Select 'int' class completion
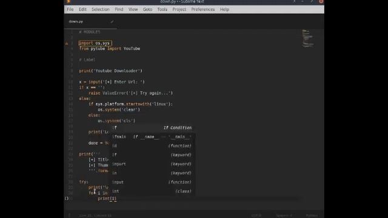388x218 pixels. pyautogui.click(x=152, y=191)
